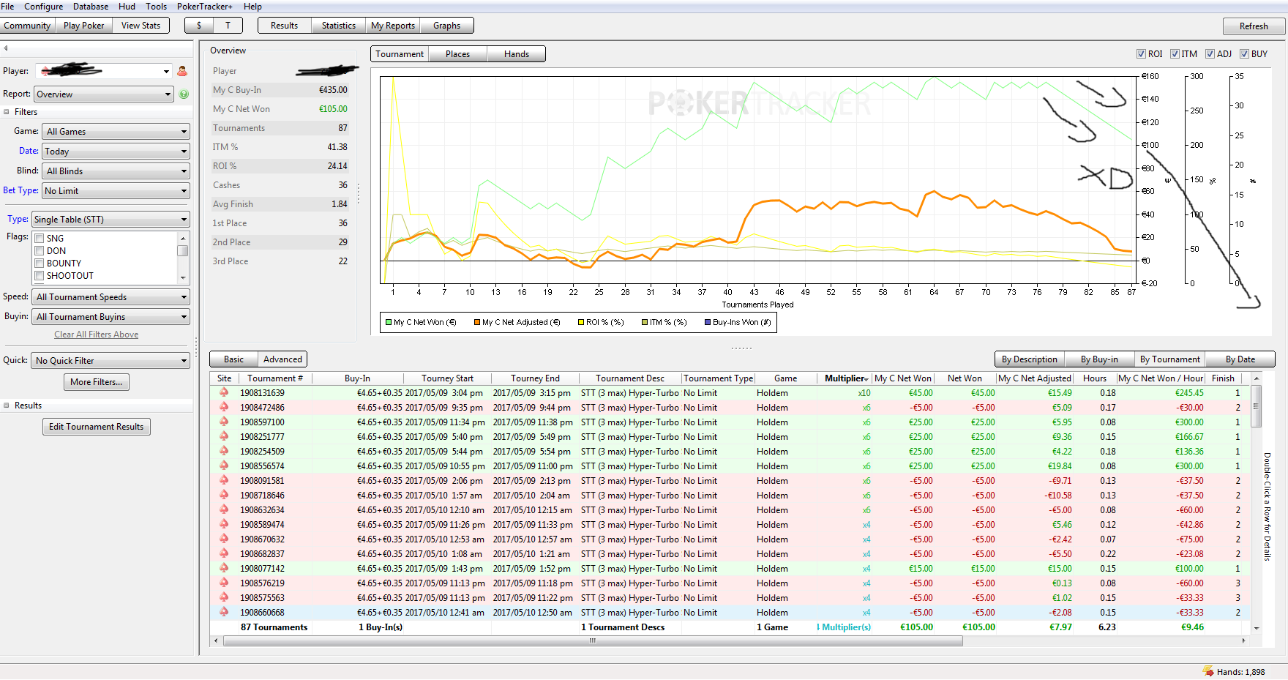Click Clear All Filters Above link
The image size is (1288, 680).
[97, 335]
